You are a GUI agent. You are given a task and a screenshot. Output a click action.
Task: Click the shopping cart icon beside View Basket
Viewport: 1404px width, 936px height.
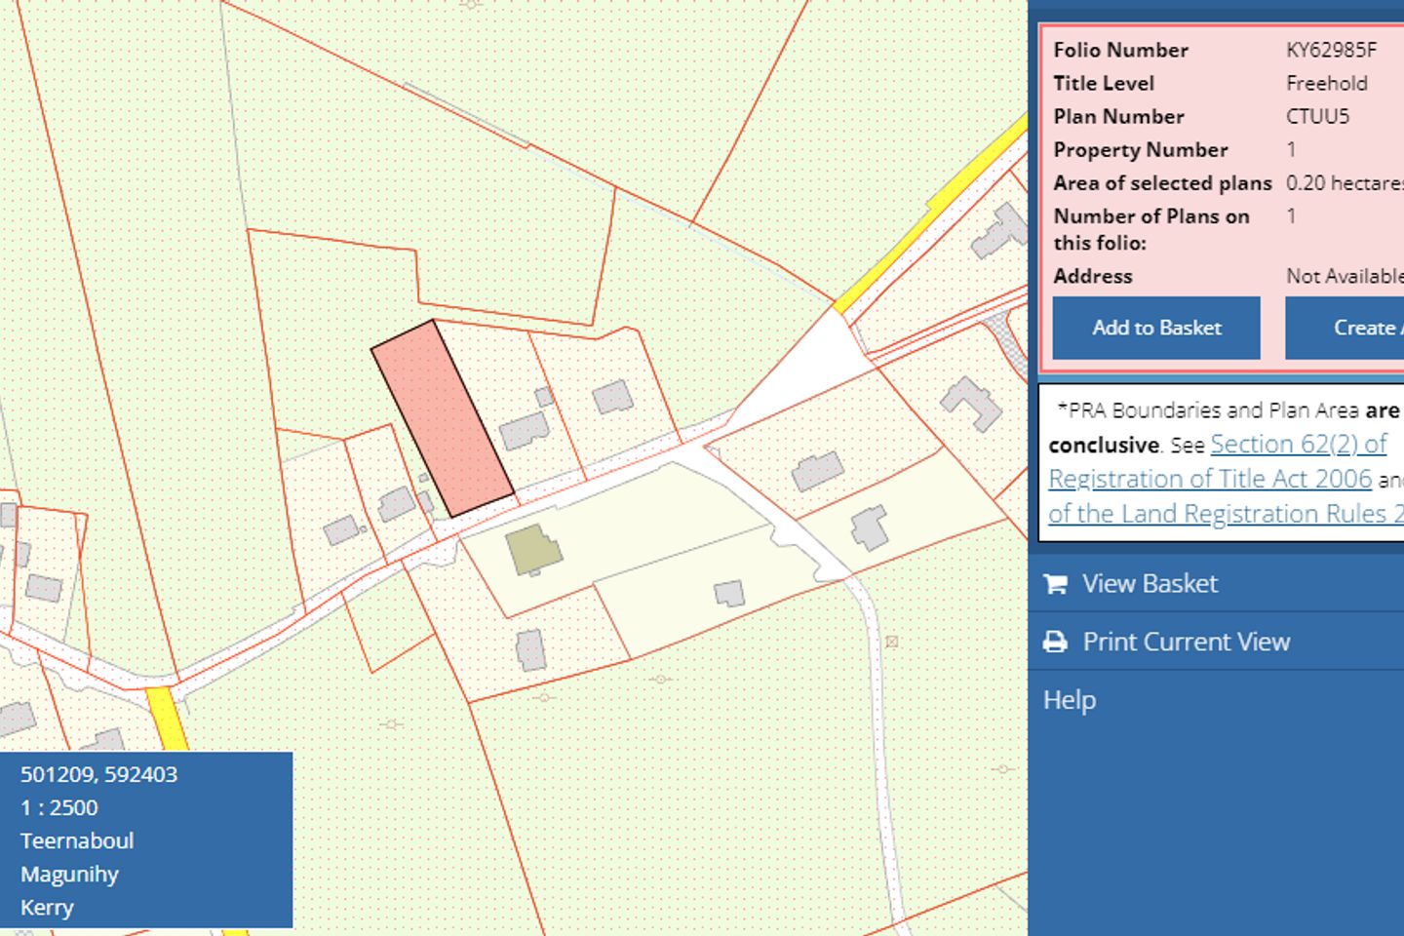[x=1055, y=584]
